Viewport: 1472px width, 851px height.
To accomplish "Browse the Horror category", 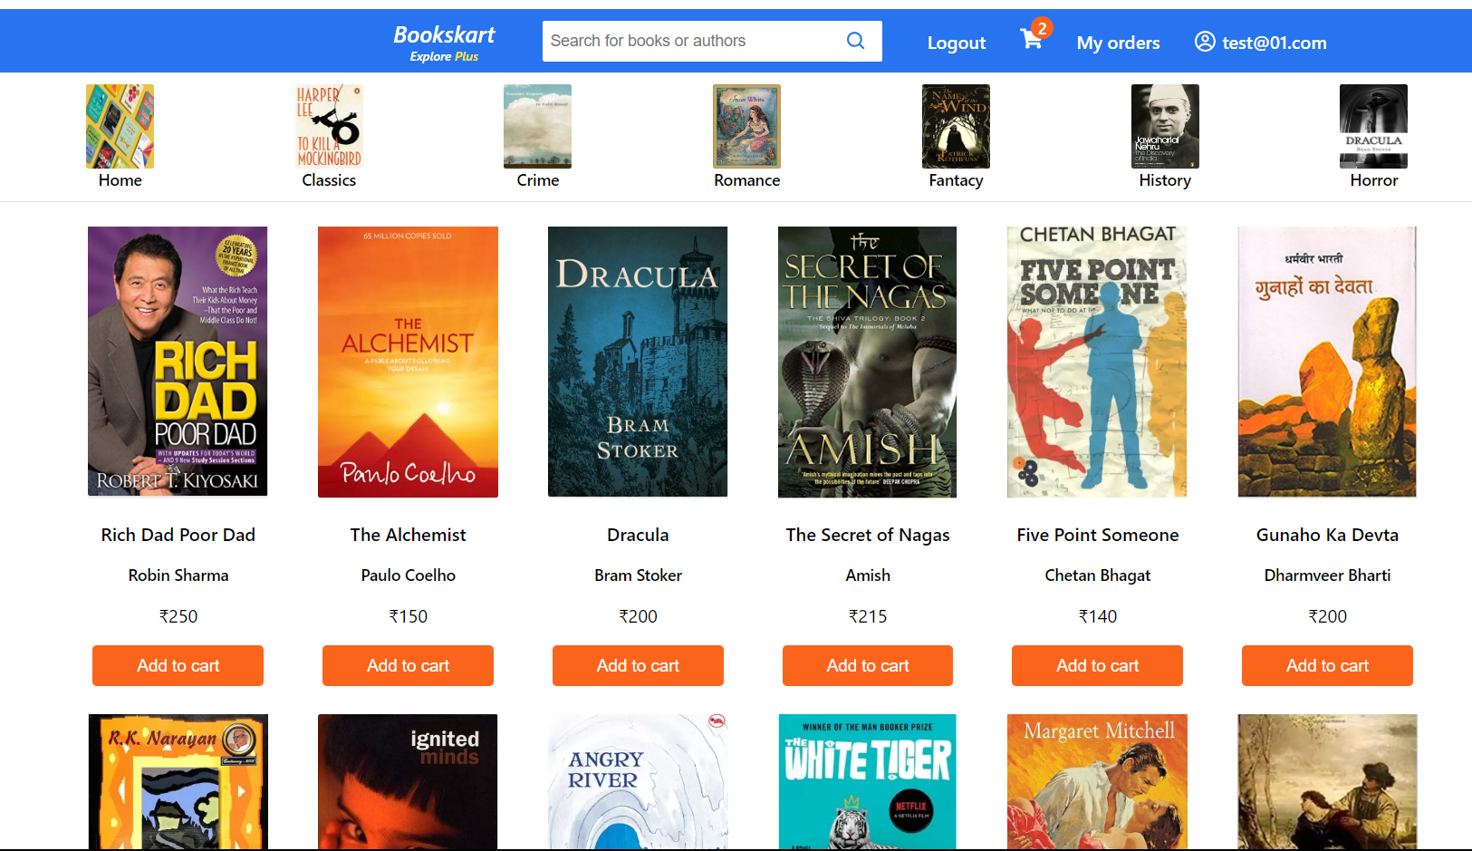I will click(x=1373, y=127).
